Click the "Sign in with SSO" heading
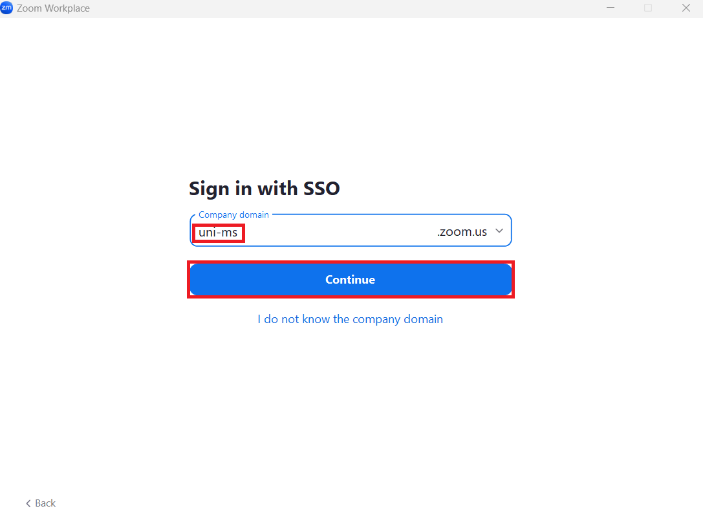The image size is (703, 524). [264, 189]
